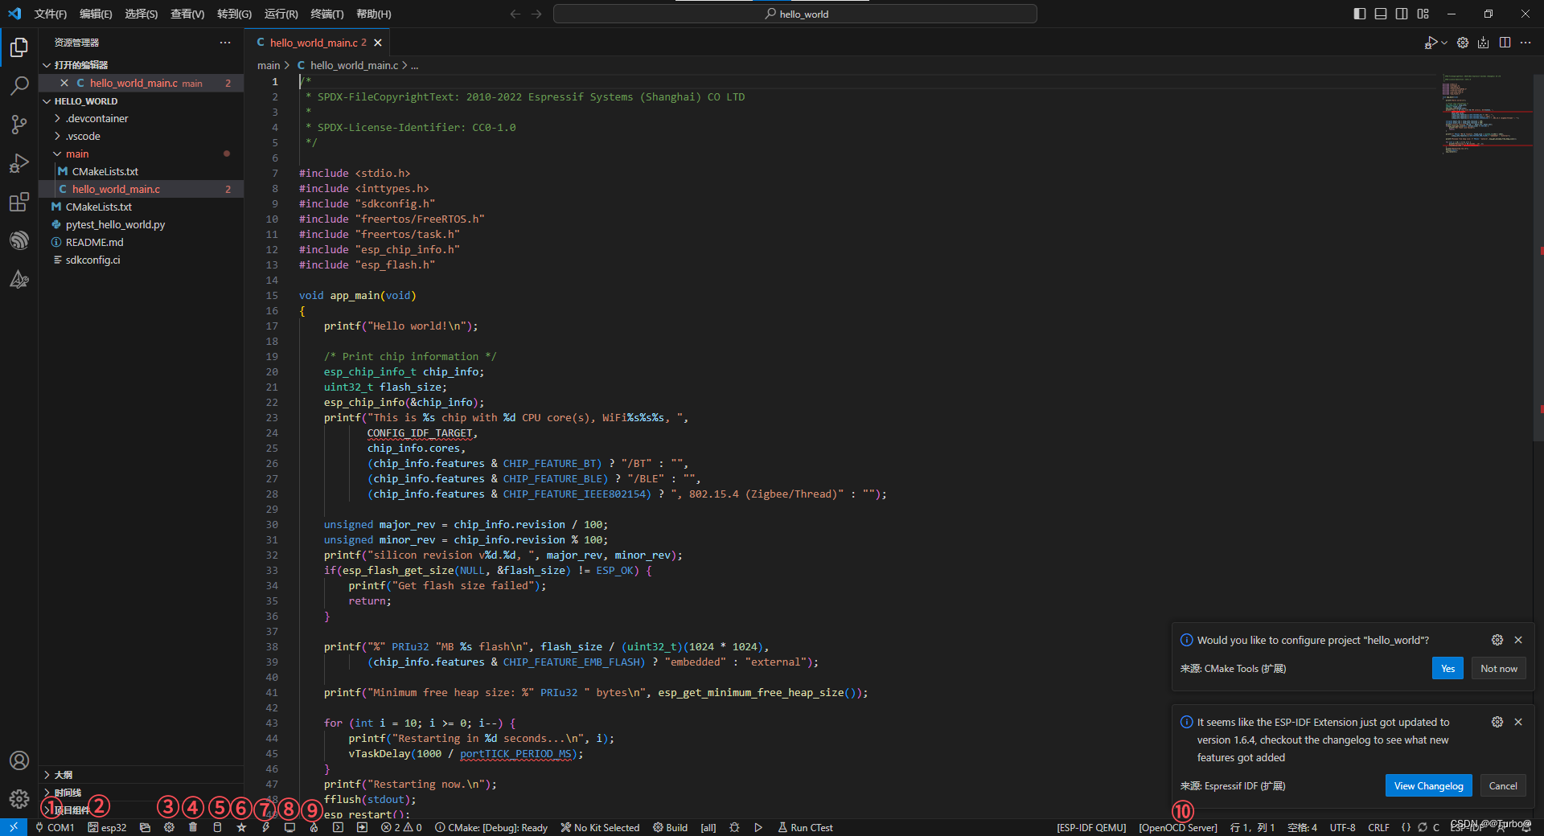Run build, flash and monitor flame icon
This screenshot has height=836, width=1544.
point(314,827)
